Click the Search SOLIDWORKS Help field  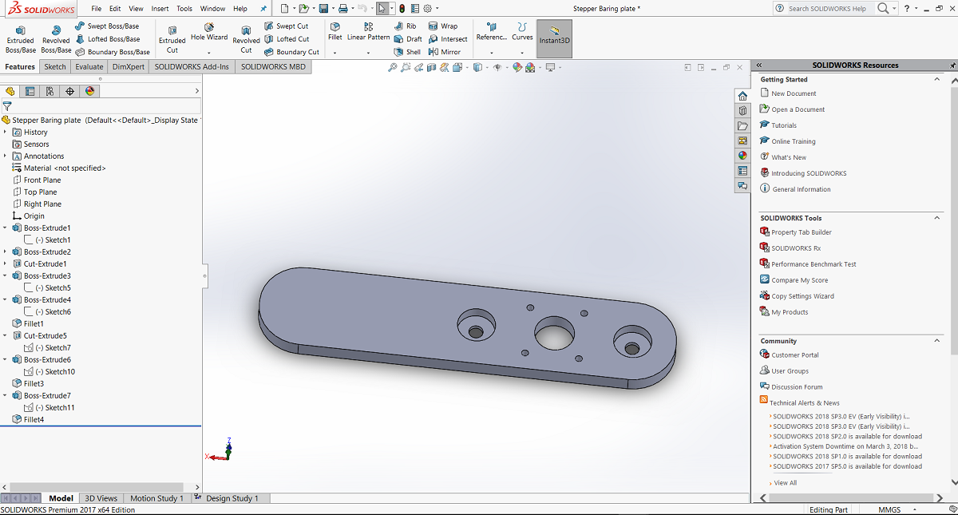(x=827, y=8)
